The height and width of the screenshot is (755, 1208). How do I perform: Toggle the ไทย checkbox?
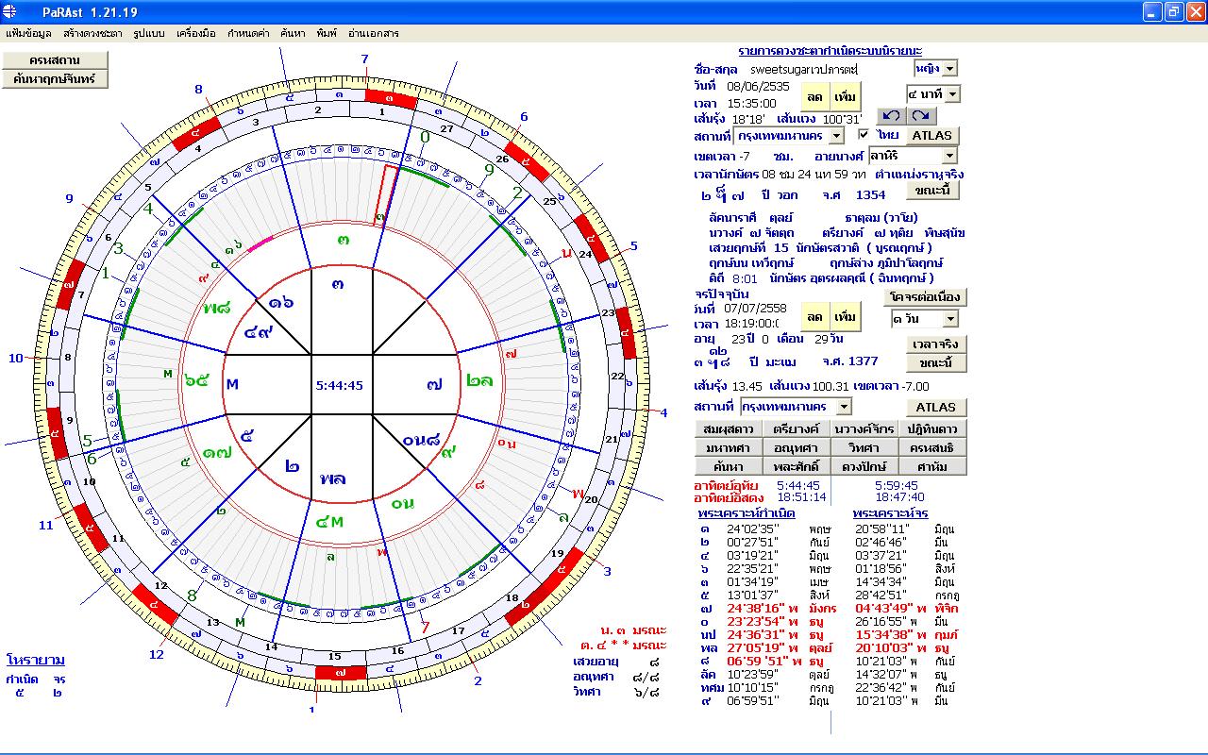[864, 135]
